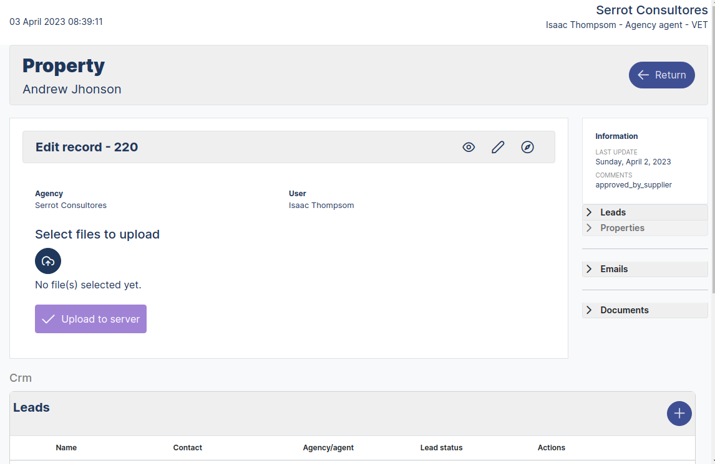Click the Return button
The image size is (715, 464).
(x=661, y=75)
